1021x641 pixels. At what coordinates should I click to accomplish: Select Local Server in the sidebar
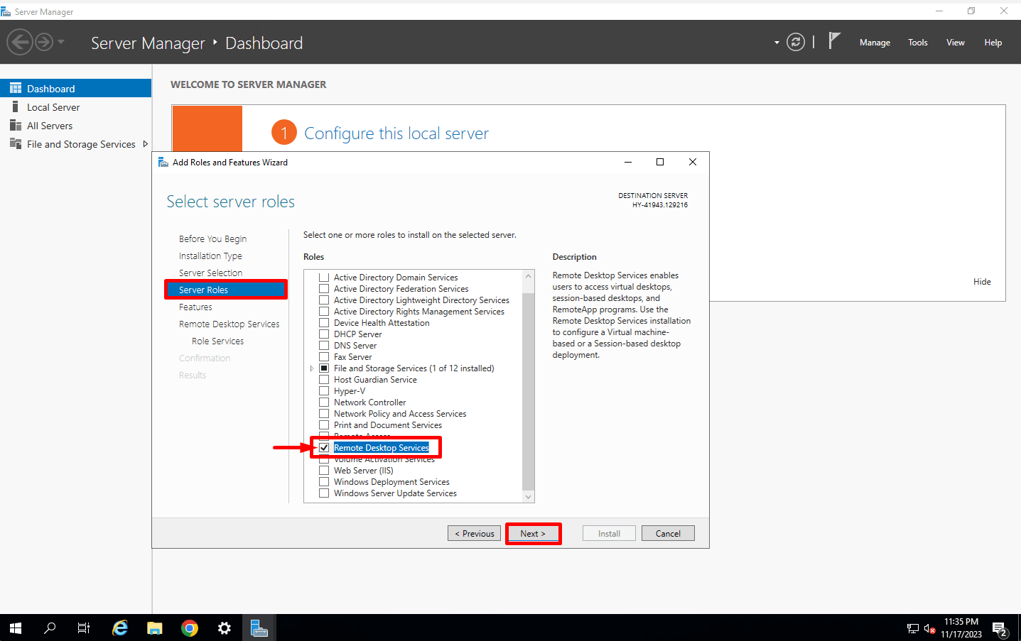pyautogui.click(x=50, y=106)
